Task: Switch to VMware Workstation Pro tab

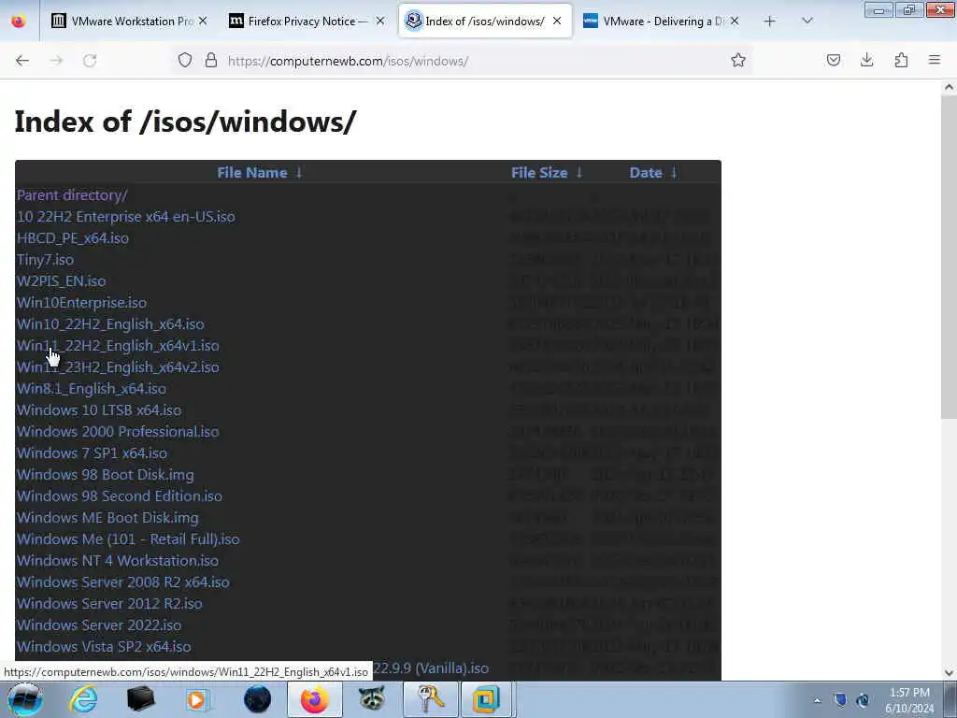Action: coord(129,22)
